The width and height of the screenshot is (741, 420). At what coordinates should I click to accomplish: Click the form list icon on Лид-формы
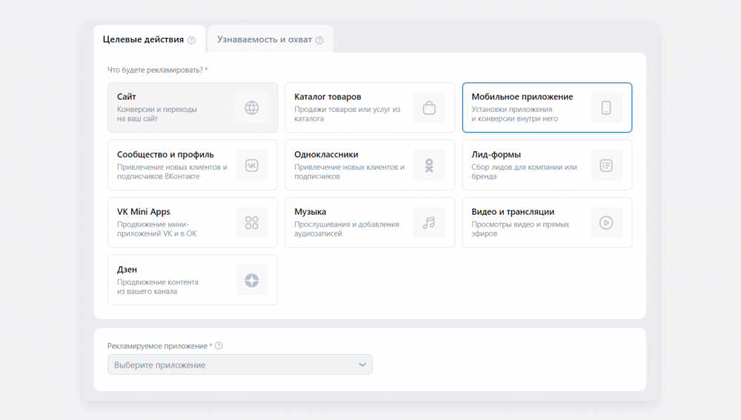606,165
